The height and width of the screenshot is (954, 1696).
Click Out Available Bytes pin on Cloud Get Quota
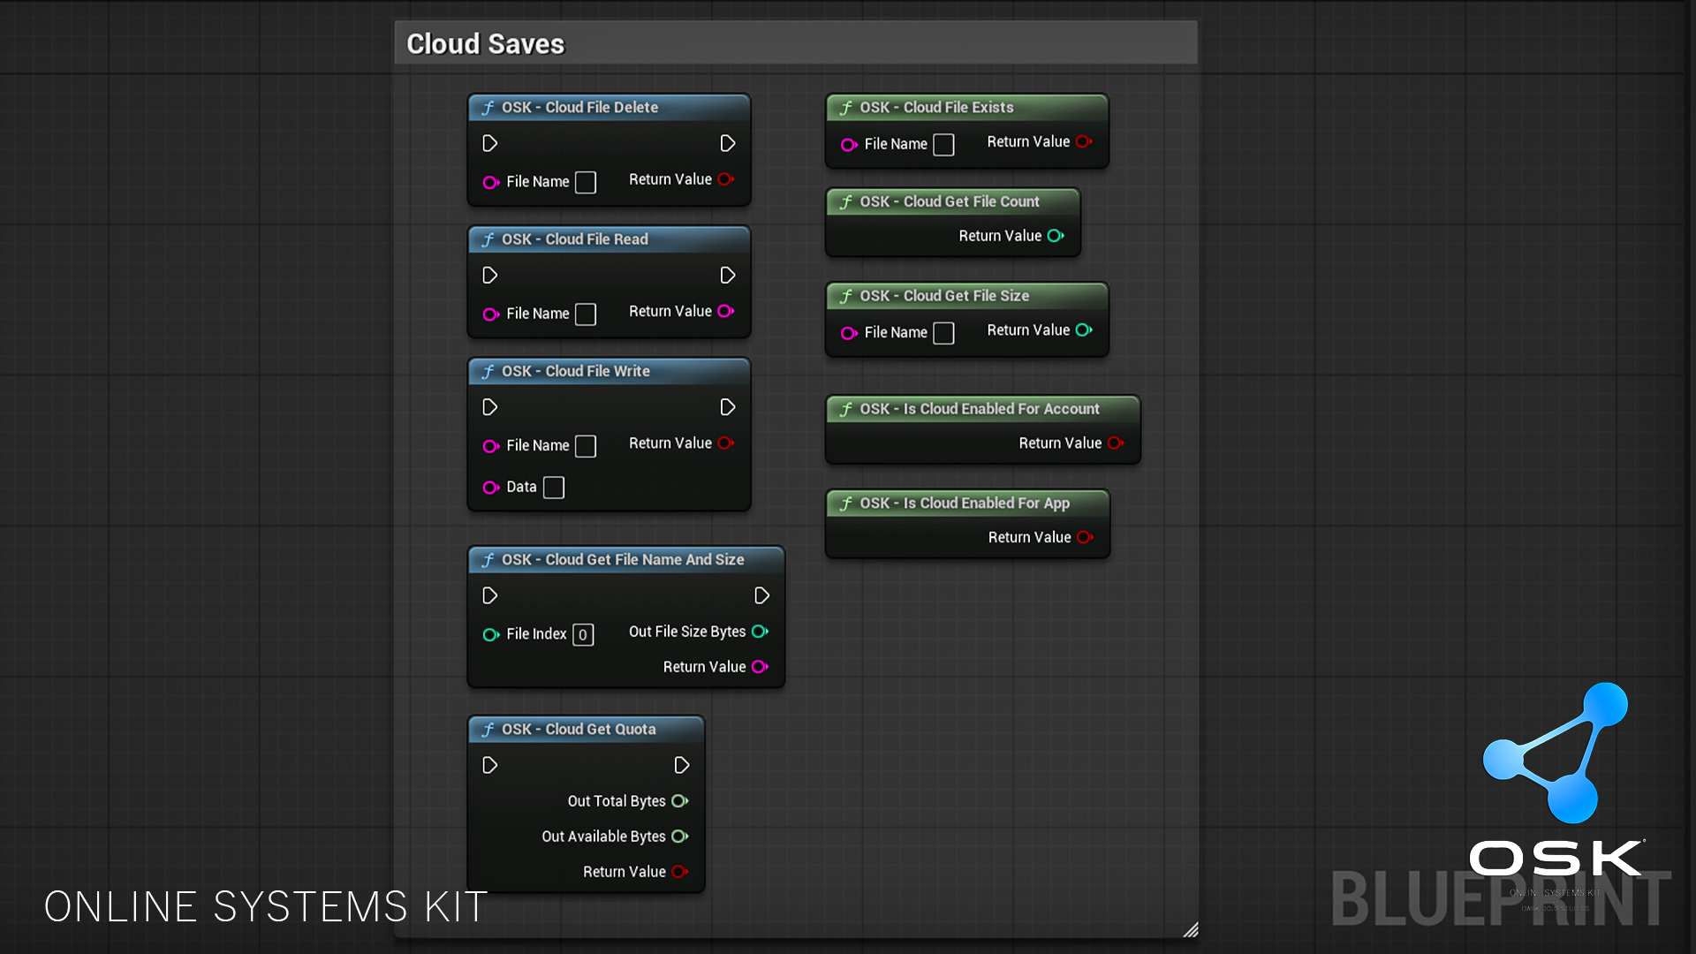click(680, 836)
